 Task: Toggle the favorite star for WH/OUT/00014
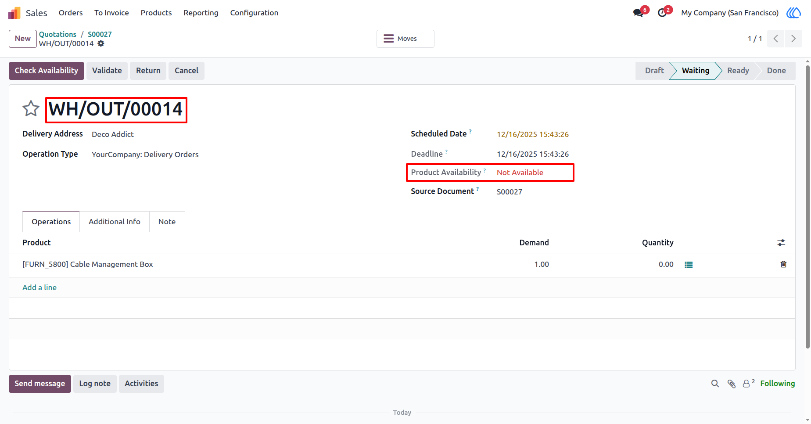pyautogui.click(x=31, y=109)
